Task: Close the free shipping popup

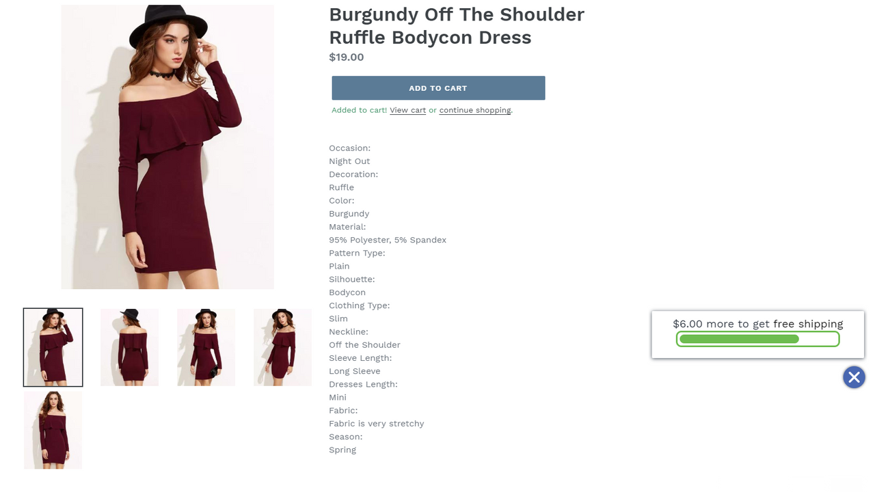Action: pos(854,377)
